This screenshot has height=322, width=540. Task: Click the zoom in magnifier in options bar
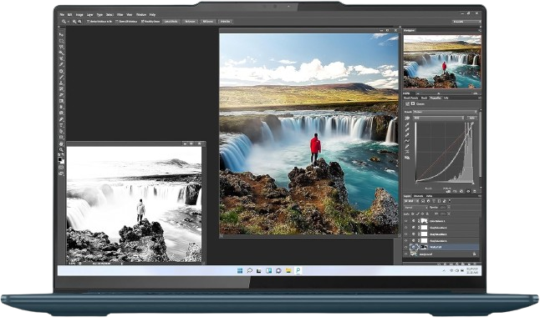point(74,22)
